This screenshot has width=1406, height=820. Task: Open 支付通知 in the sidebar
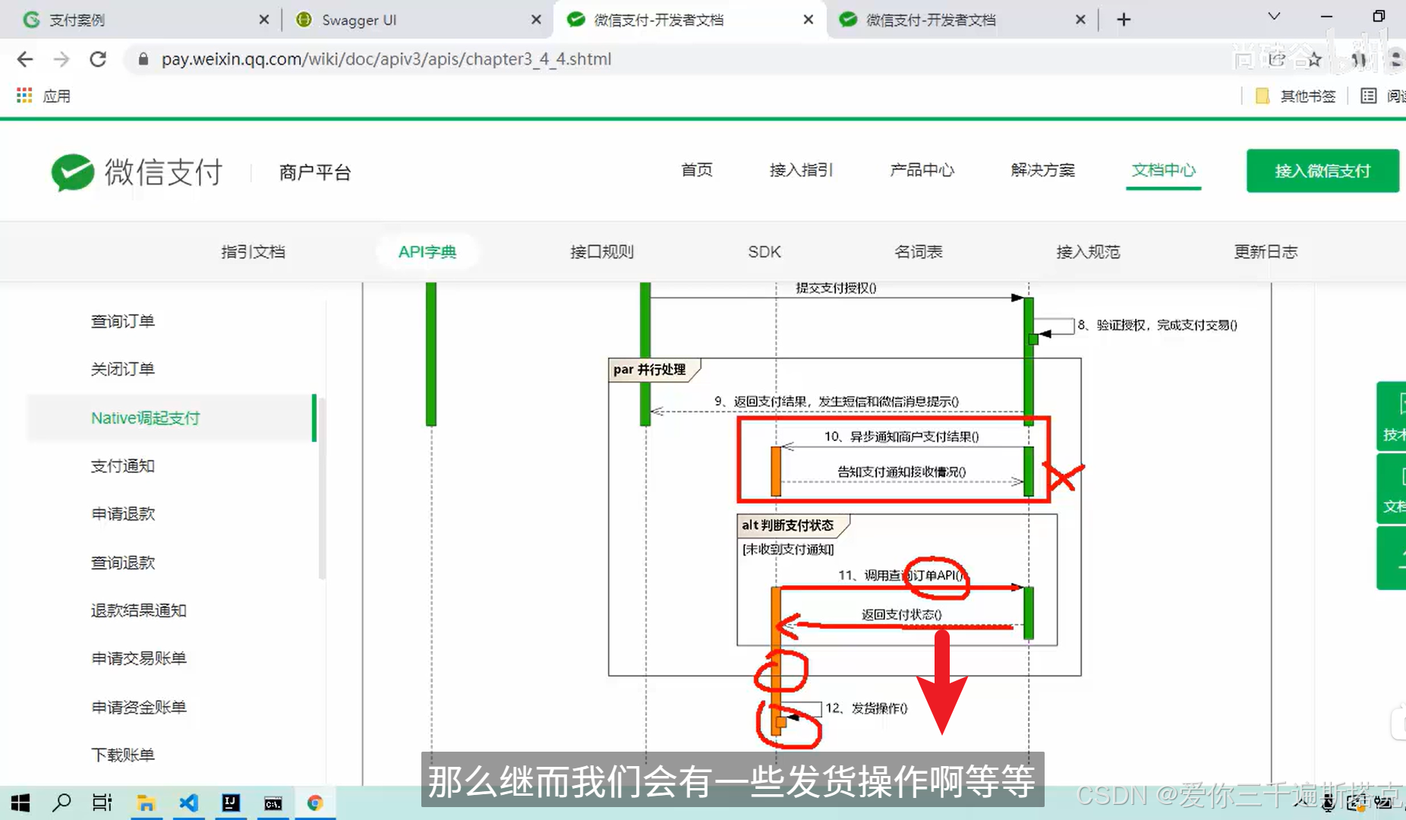coord(123,466)
